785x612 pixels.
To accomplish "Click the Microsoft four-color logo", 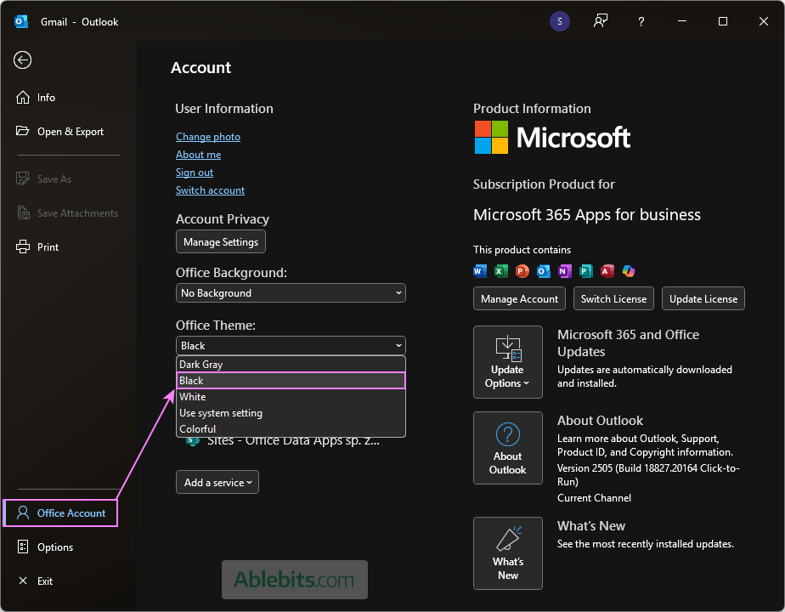I will pos(491,137).
